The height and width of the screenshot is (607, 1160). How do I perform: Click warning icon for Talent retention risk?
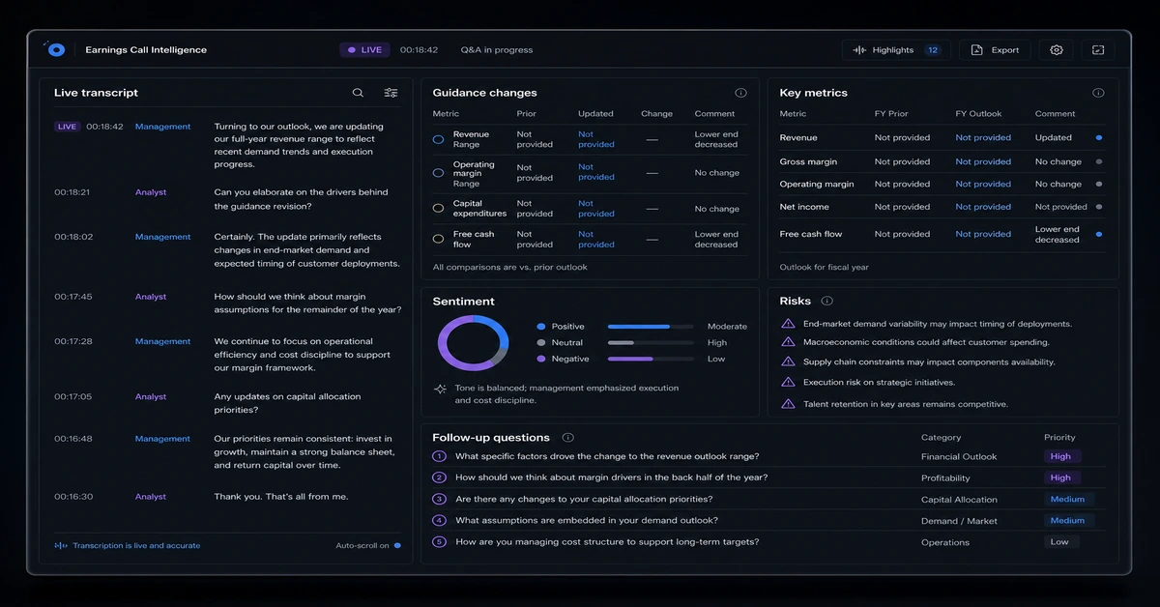(x=788, y=403)
